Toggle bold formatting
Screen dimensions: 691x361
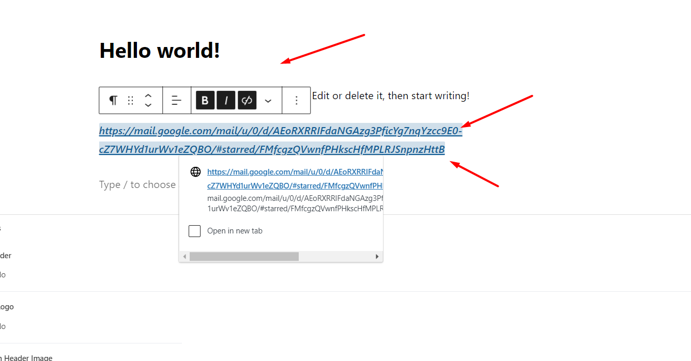pos(205,100)
